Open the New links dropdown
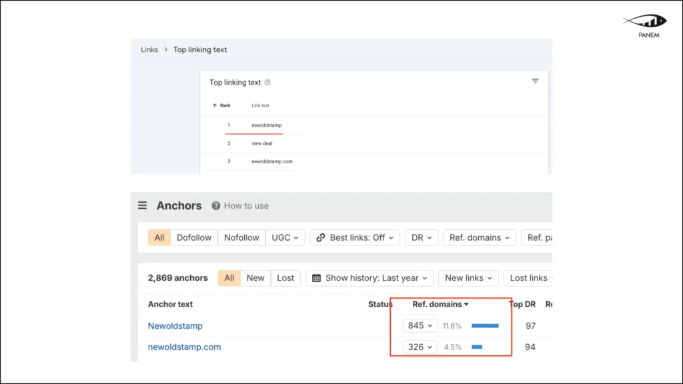The height and width of the screenshot is (384, 683). 468,278
